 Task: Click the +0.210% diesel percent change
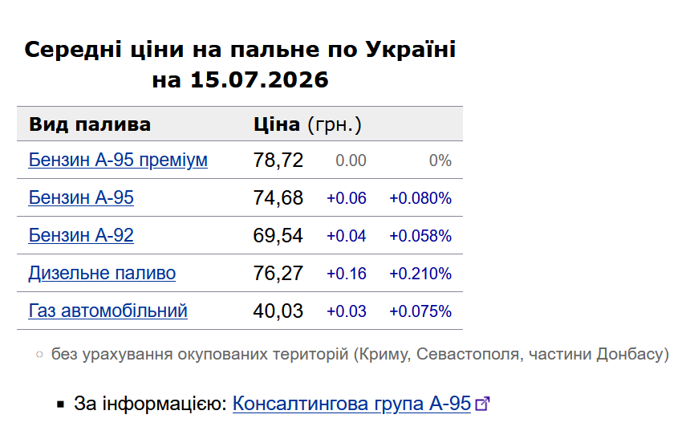click(420, 274)
